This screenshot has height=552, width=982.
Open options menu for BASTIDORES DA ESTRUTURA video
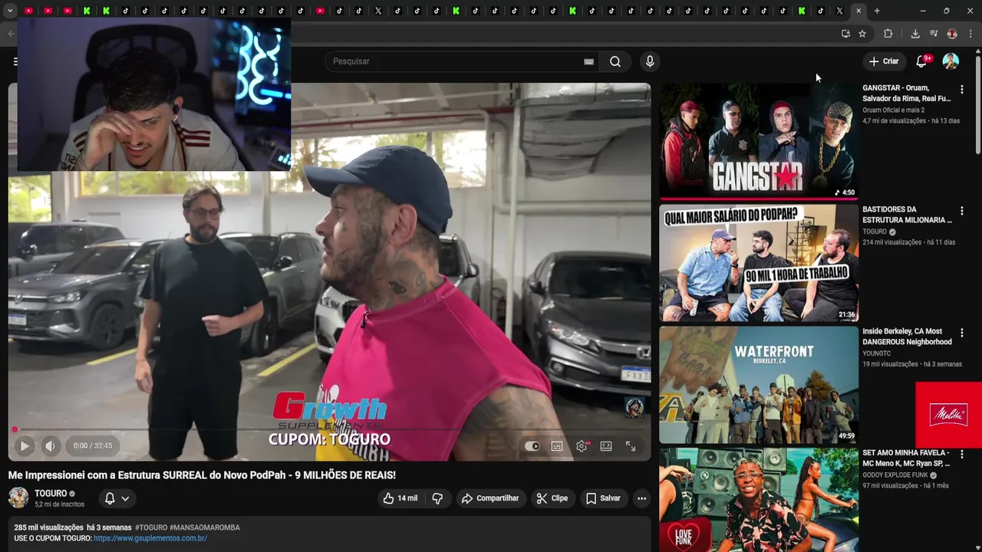click(961, 211)
